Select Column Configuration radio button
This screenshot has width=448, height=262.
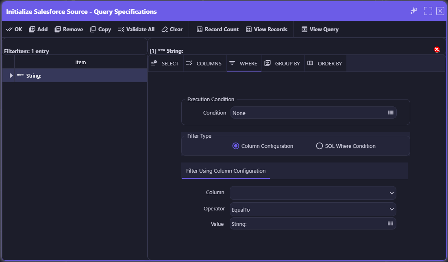(236, 146)
